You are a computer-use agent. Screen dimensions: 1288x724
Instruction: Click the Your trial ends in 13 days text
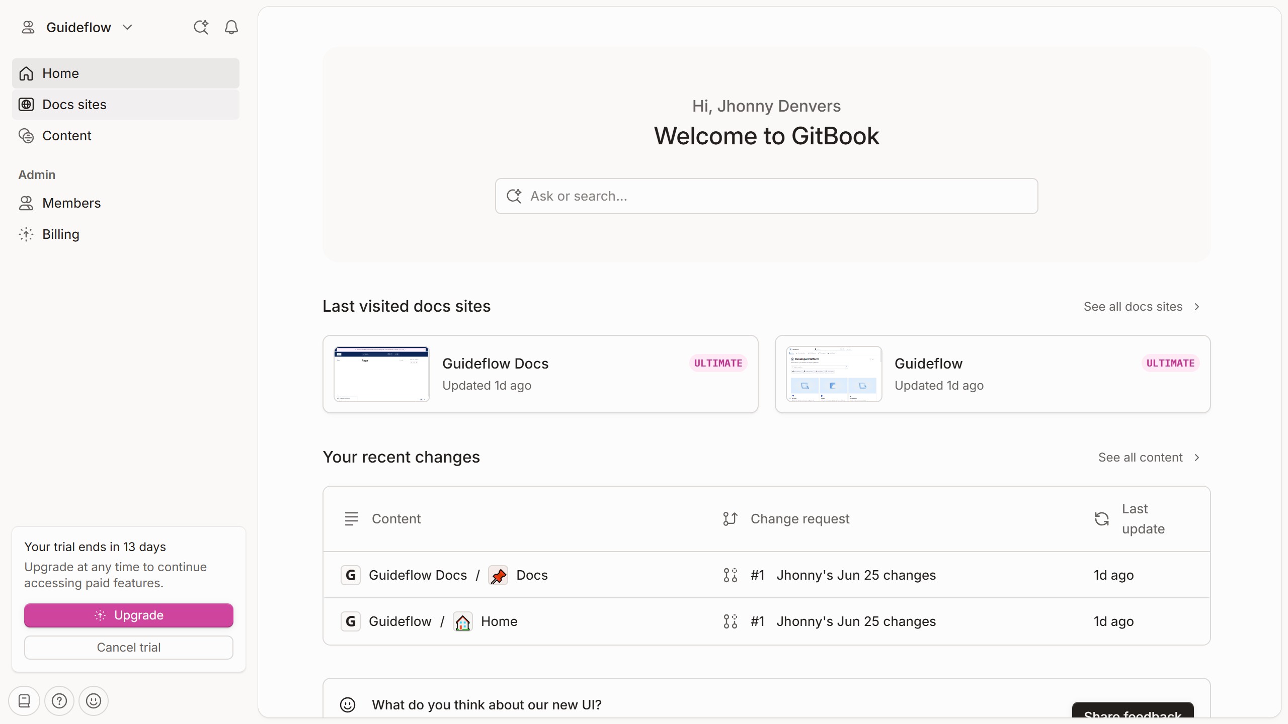95,547
